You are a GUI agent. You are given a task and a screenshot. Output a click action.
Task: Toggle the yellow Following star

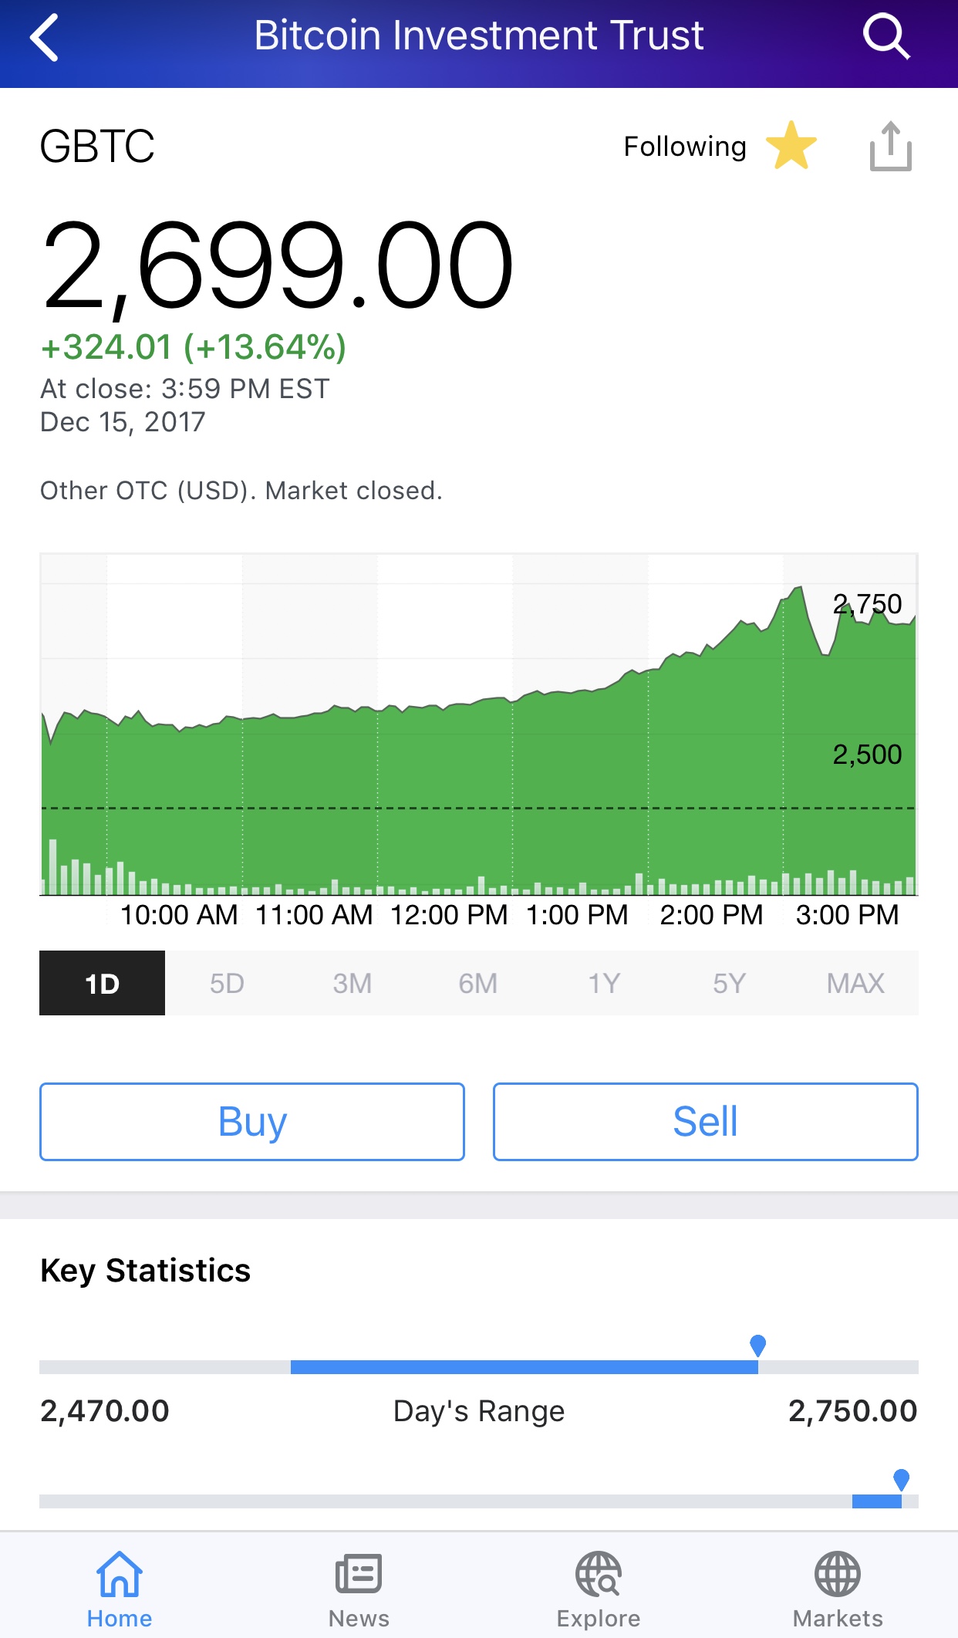tap(791, 145)
